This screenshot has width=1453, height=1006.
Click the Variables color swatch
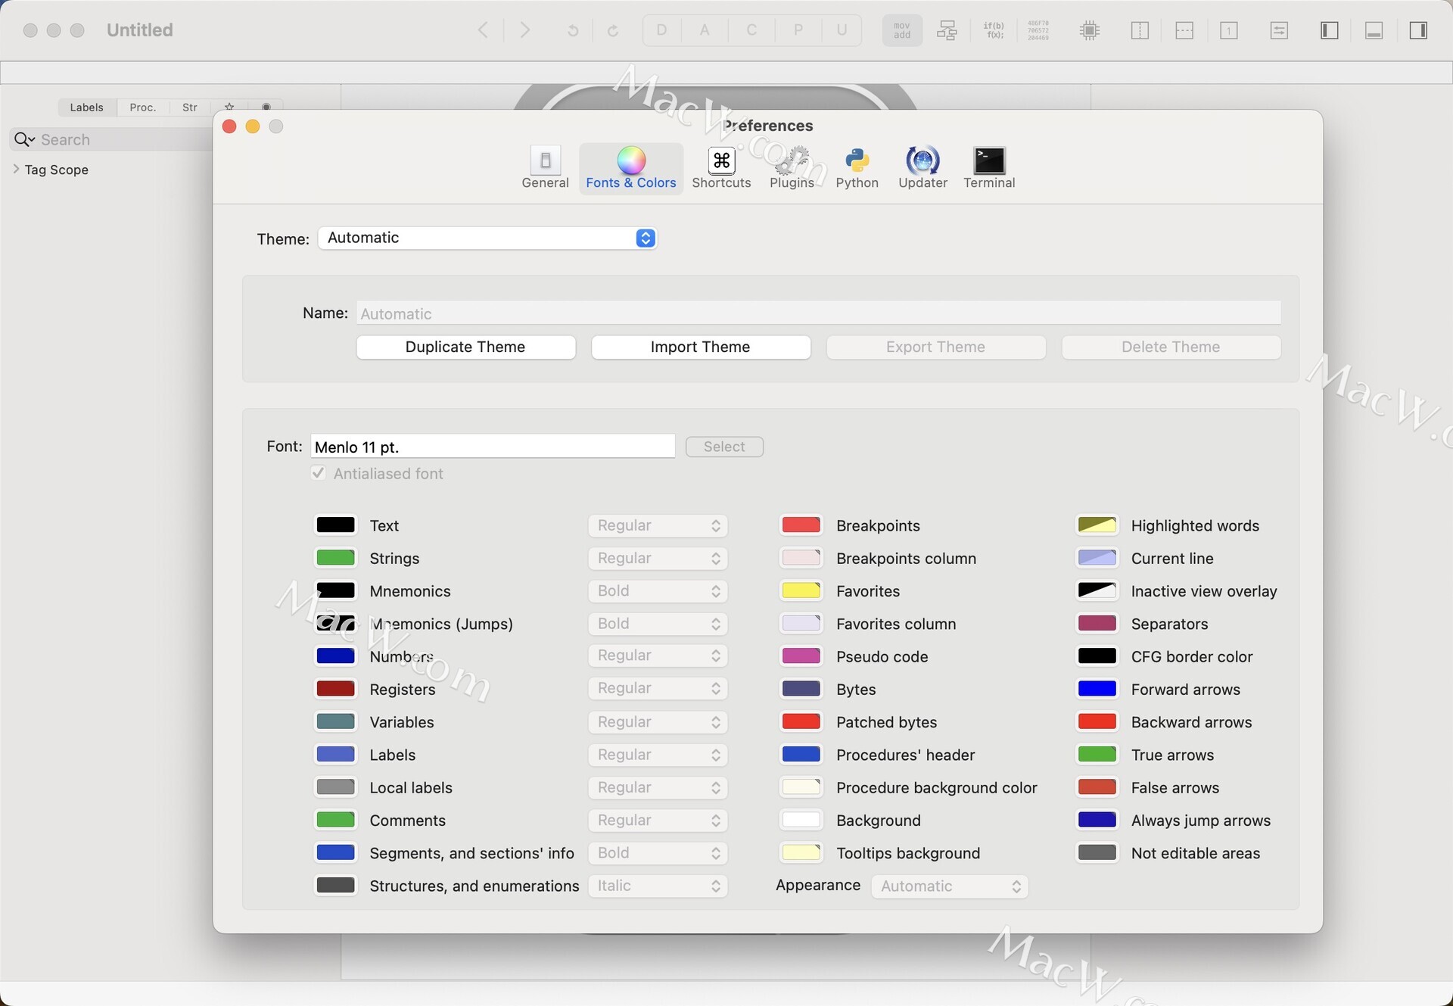point(335,721)
